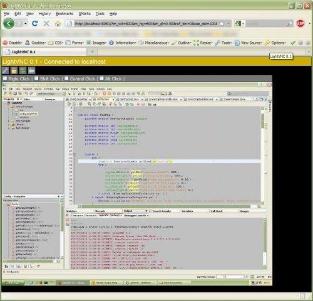Enable the Control Click checkbox
The width and height of the screenshot is (313, 301).
pos(66,78)
